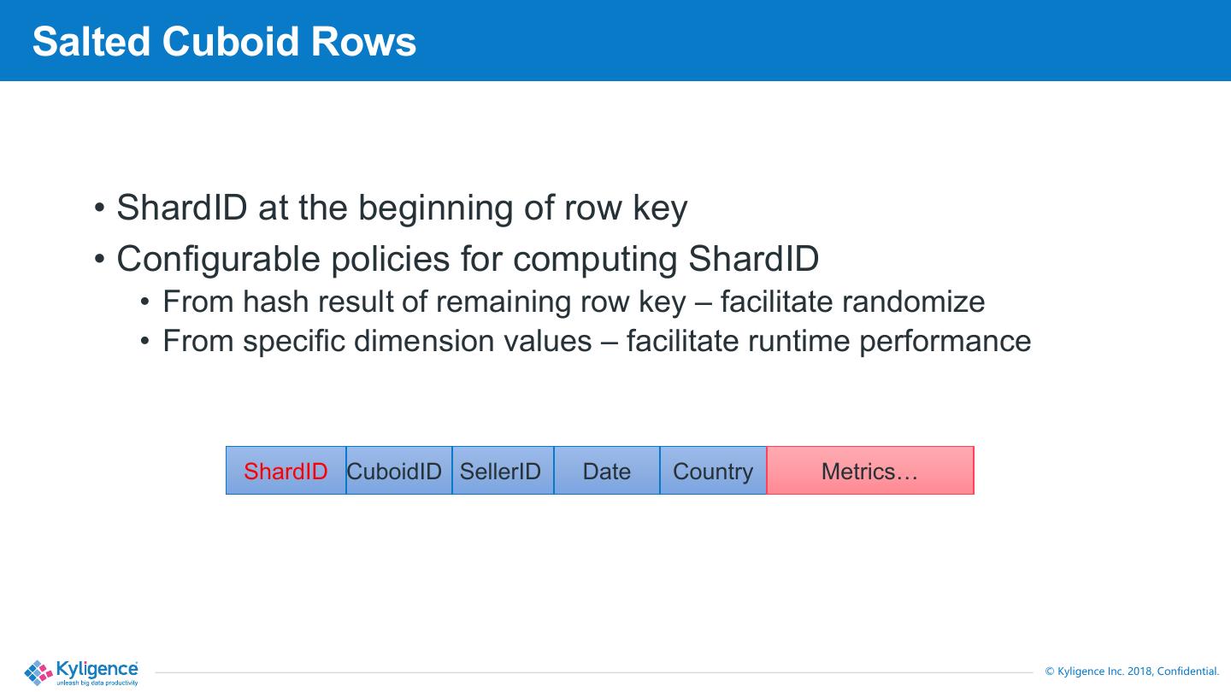Select the CuboidID cell
Screen dimensions: 1231x692
click(x=398, y=471)
